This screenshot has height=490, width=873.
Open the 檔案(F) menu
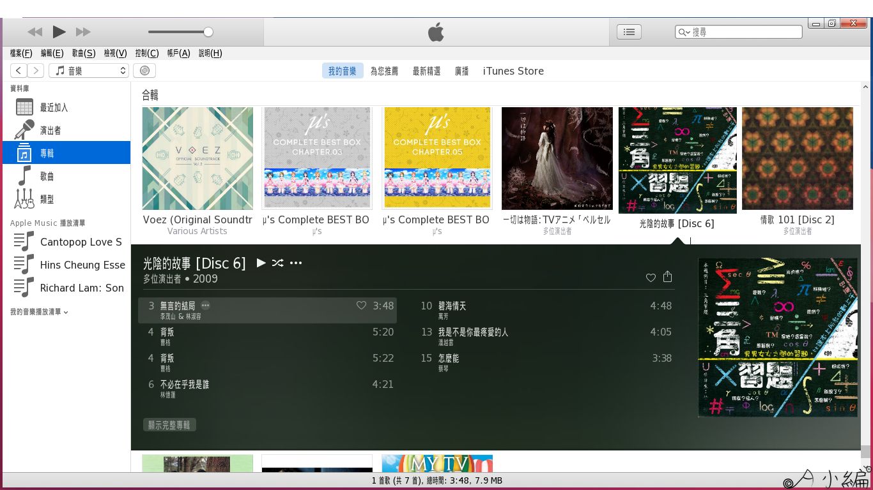pyautogui.click(x=21, y=54)
